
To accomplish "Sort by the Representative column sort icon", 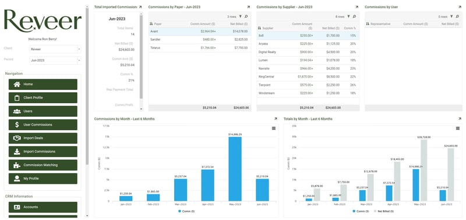I will (x=368, y=24).
